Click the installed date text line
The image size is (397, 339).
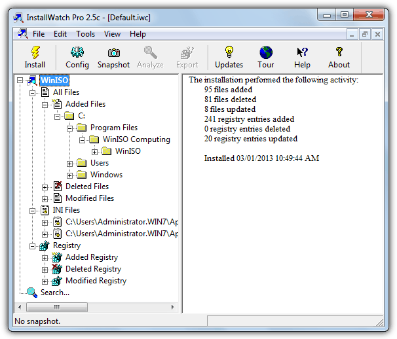[261, 158]
